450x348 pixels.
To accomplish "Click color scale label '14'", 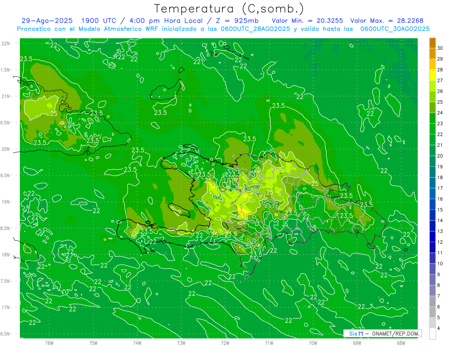I will click(x=440, y=220).
